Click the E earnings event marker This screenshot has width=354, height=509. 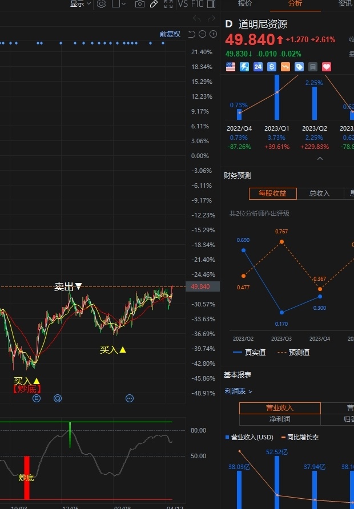click(37, 398)
